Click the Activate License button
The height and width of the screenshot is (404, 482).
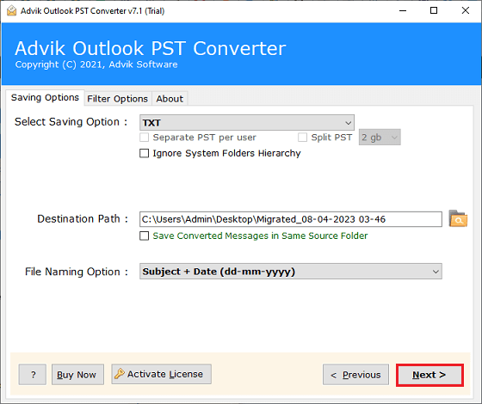(x=162, y=374)
